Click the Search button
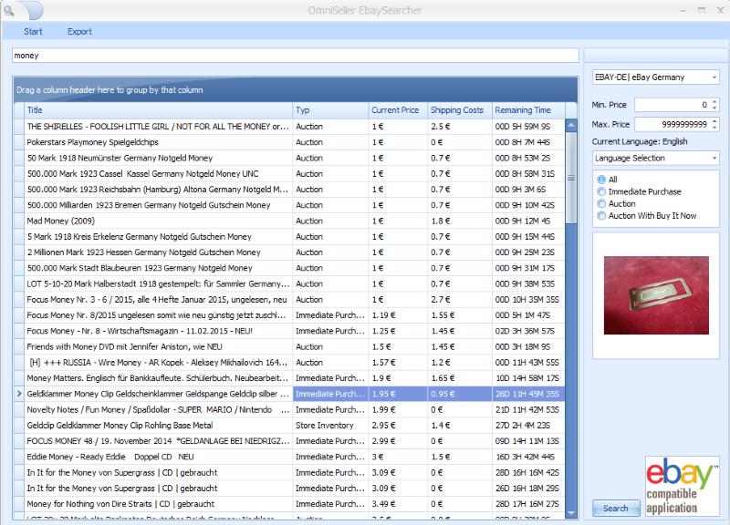The image size is (730, 525). [x=615, y=509]
